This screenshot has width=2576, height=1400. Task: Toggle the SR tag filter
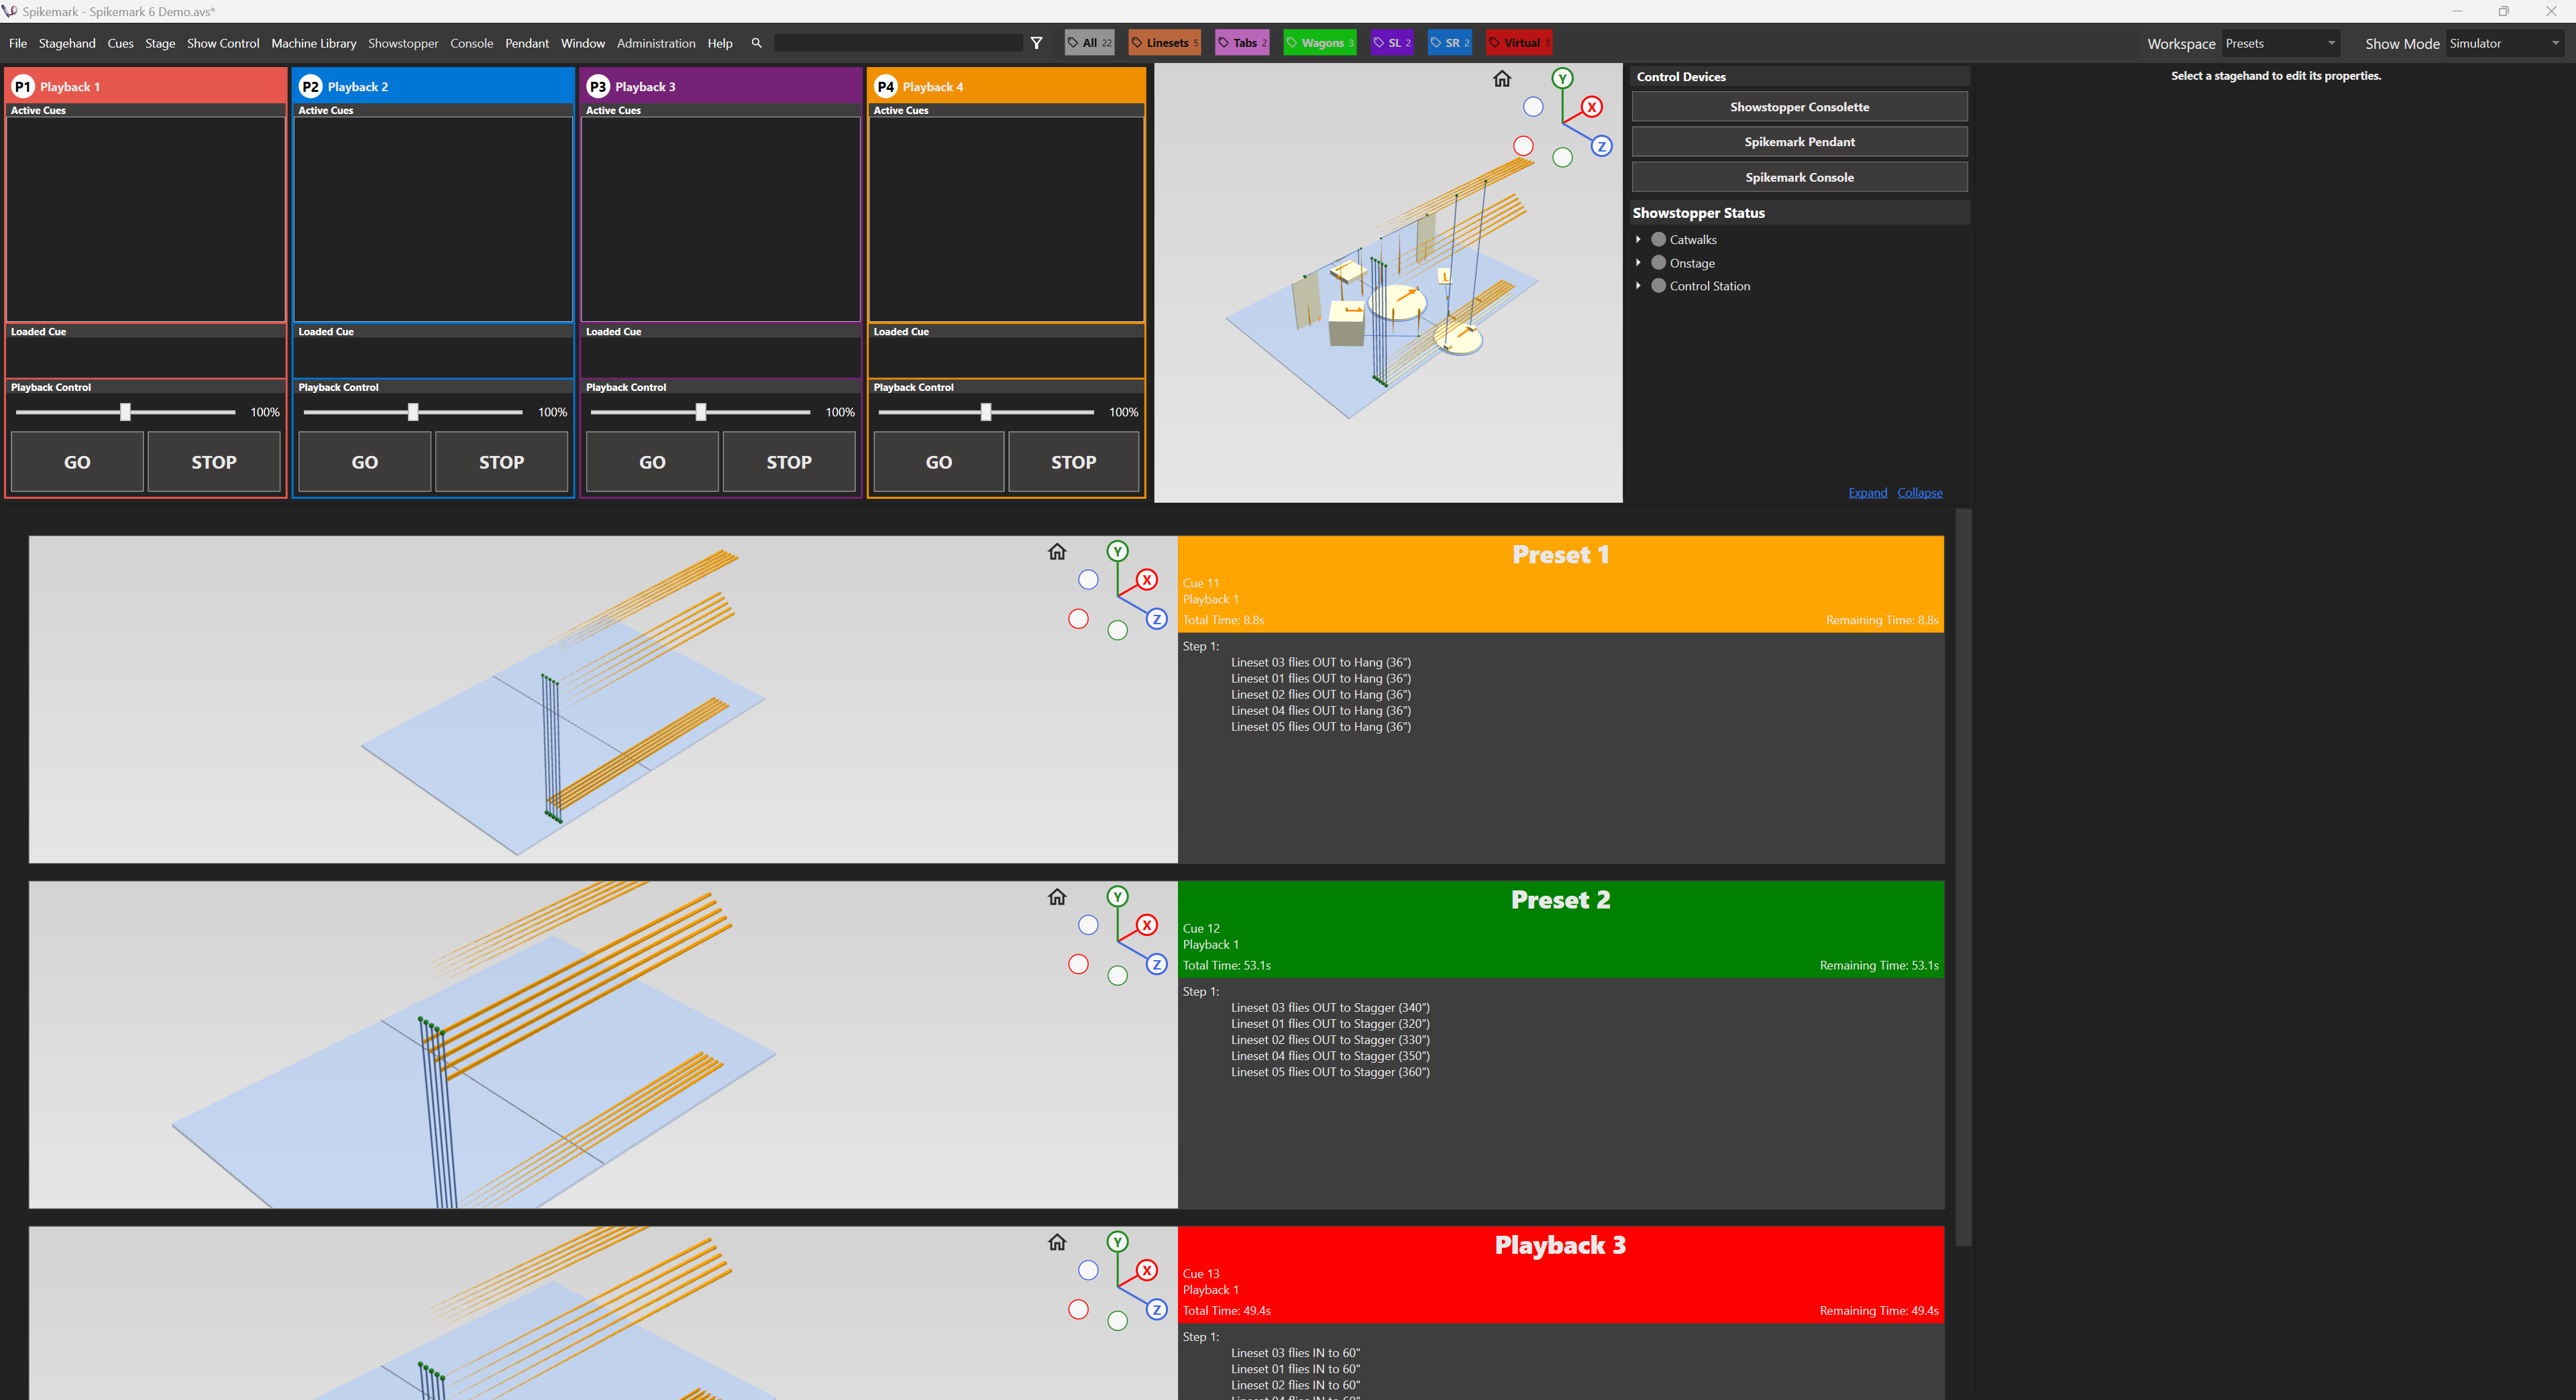point(1449,43)
